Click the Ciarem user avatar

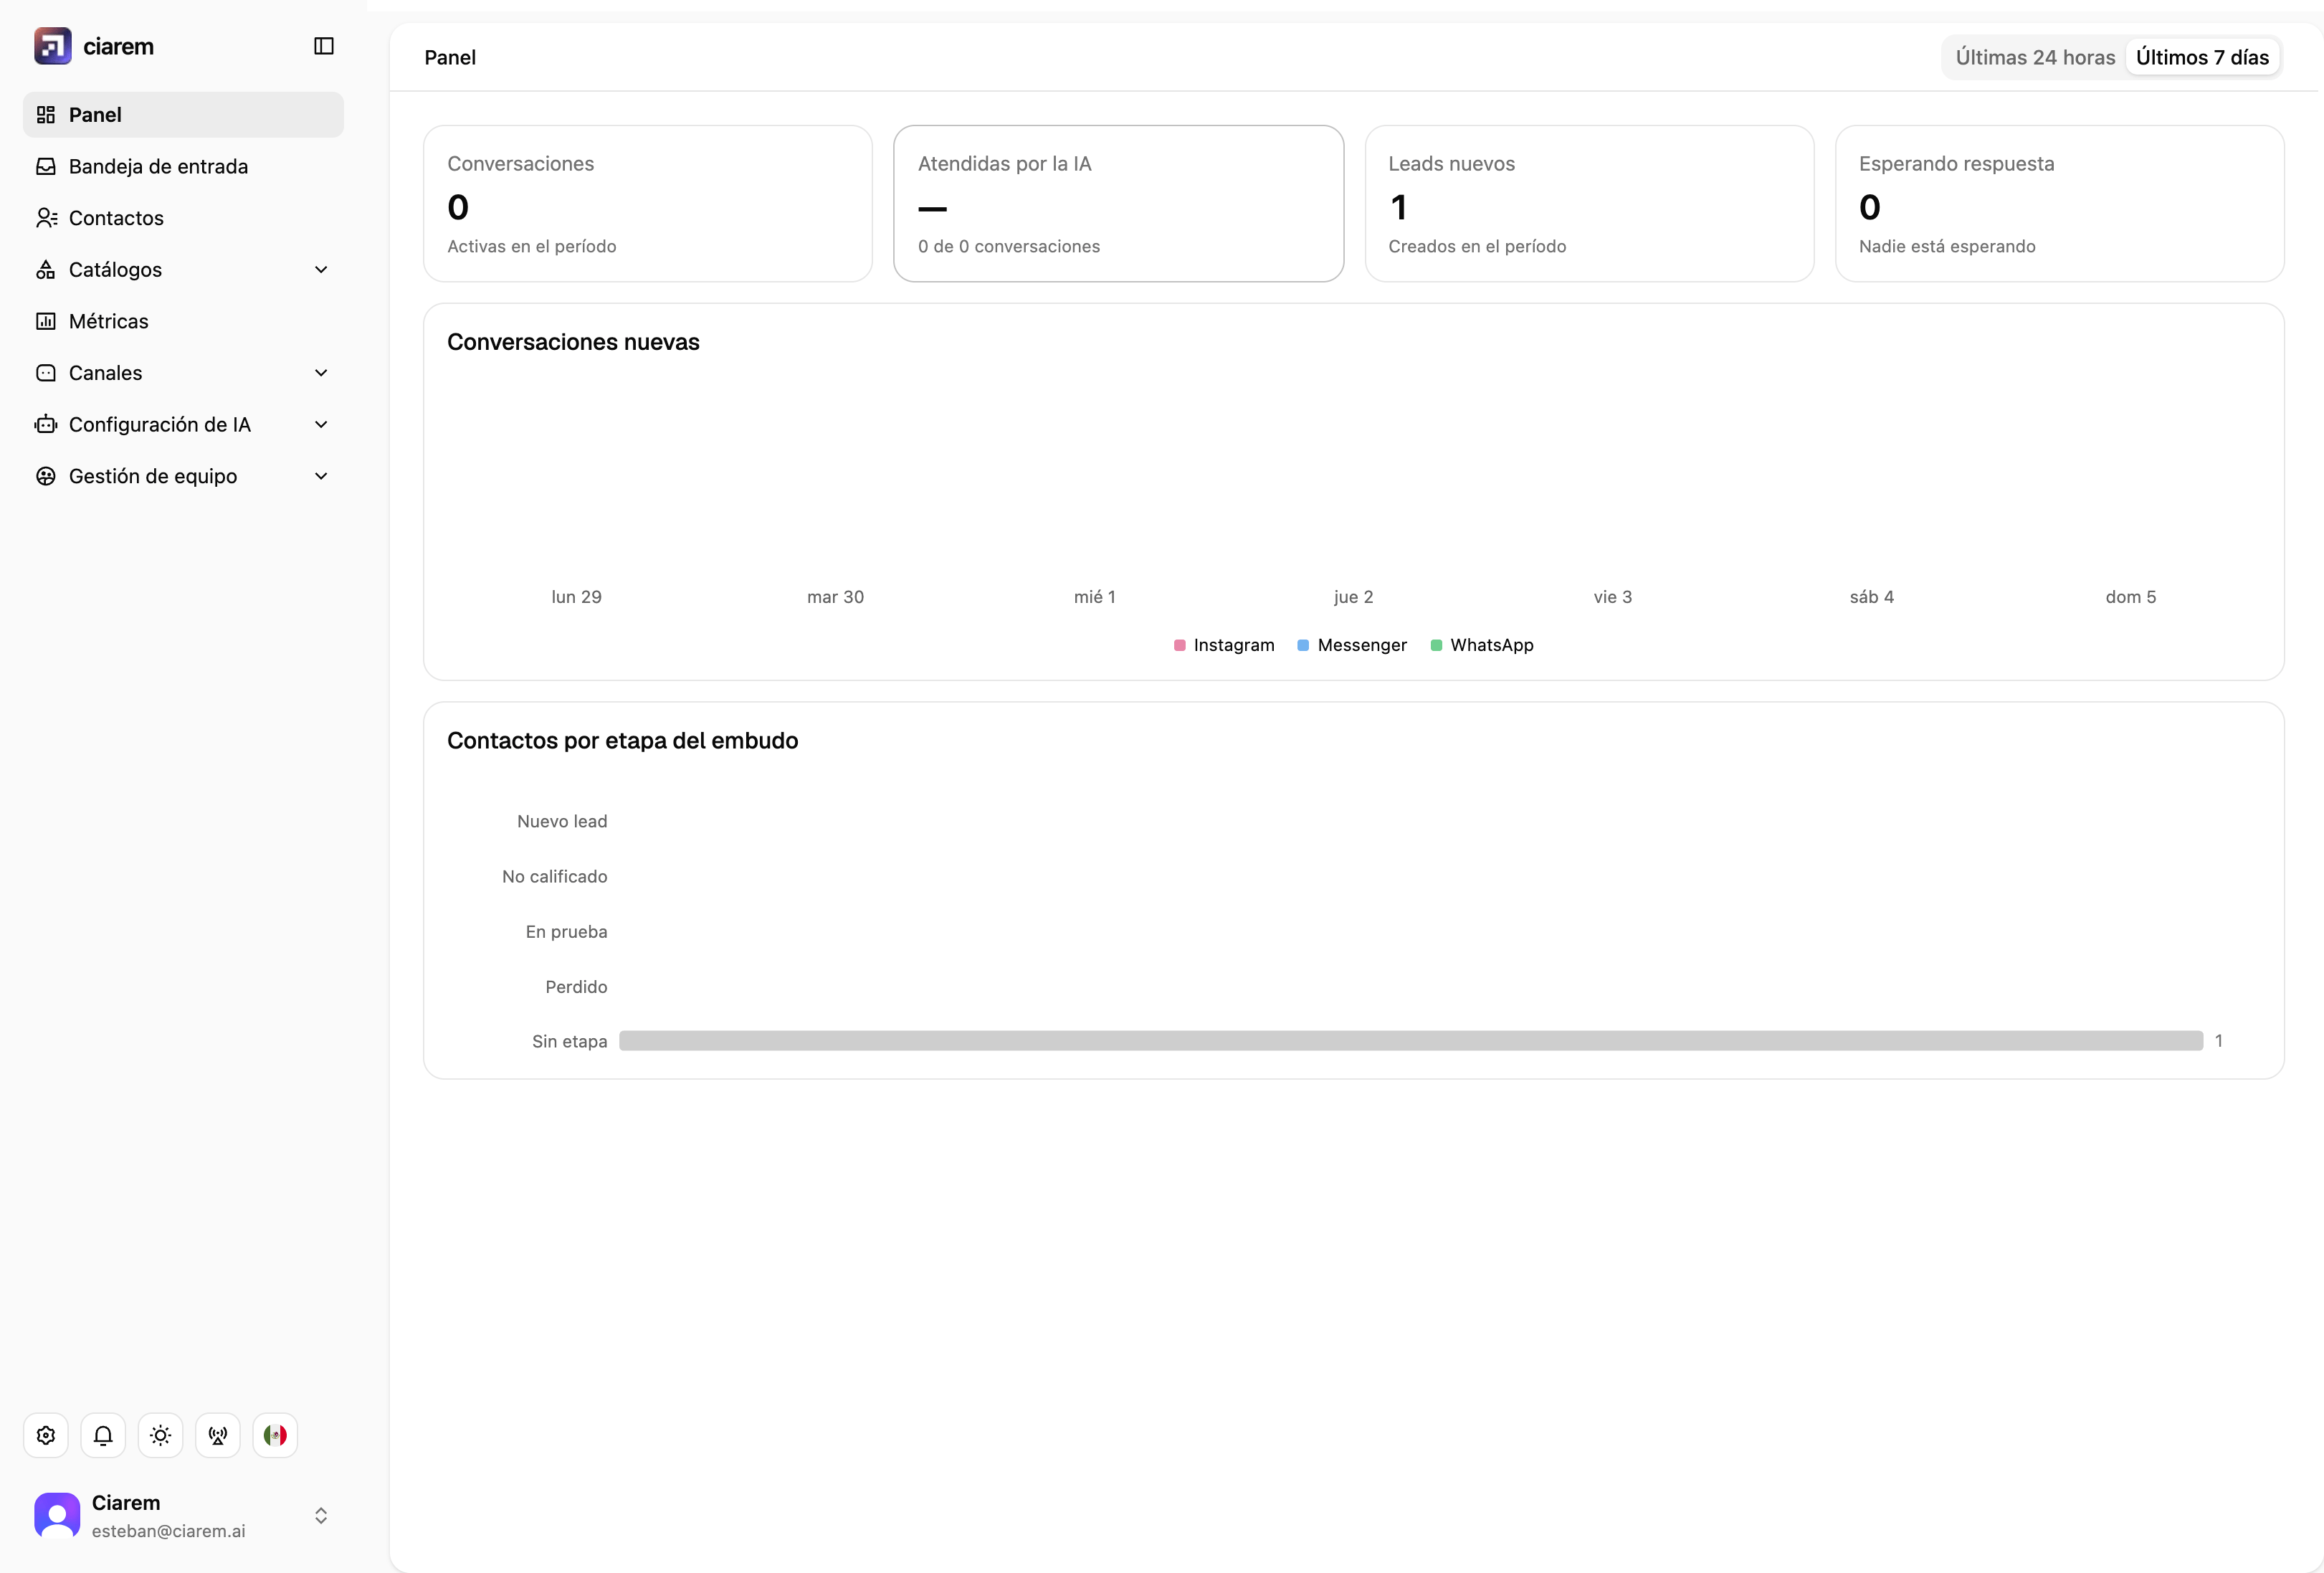click(x=57, y=1515)
